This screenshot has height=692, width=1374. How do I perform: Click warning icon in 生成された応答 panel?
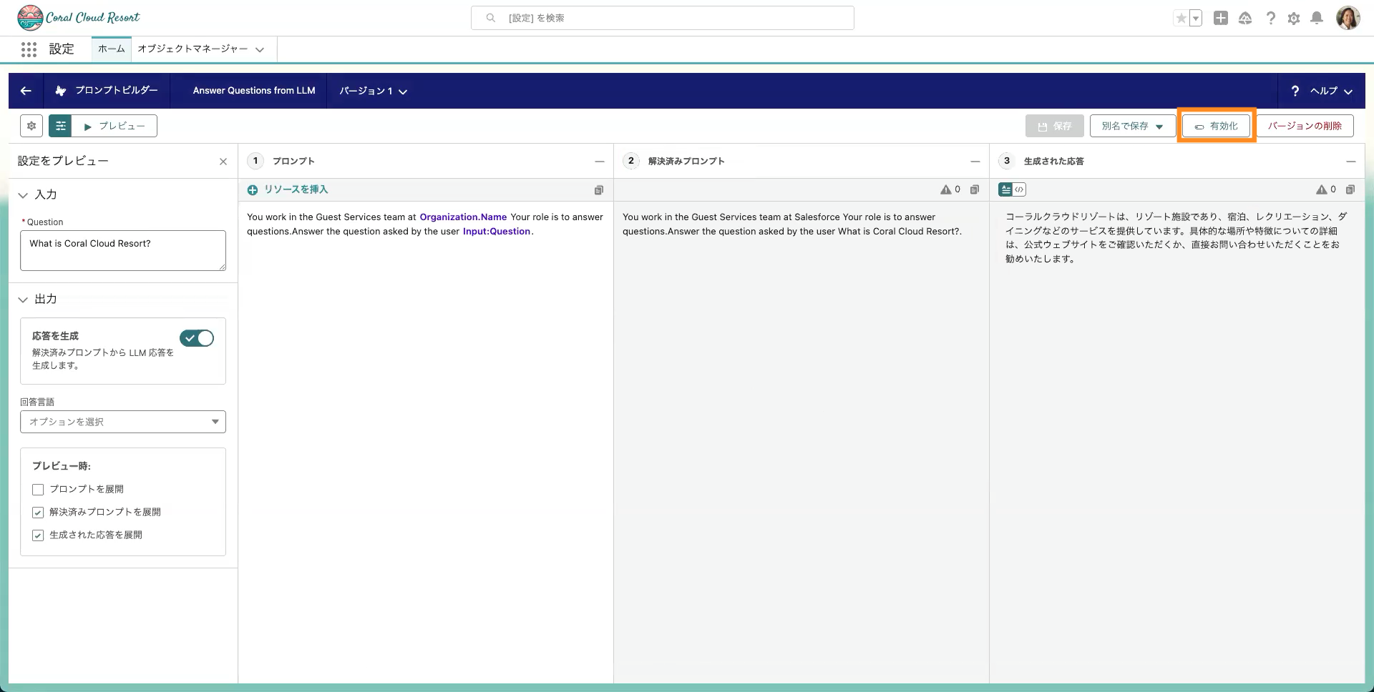click(x=1322, y=190)
